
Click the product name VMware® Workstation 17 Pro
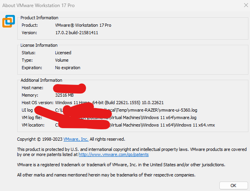click(x=83, y=25)
